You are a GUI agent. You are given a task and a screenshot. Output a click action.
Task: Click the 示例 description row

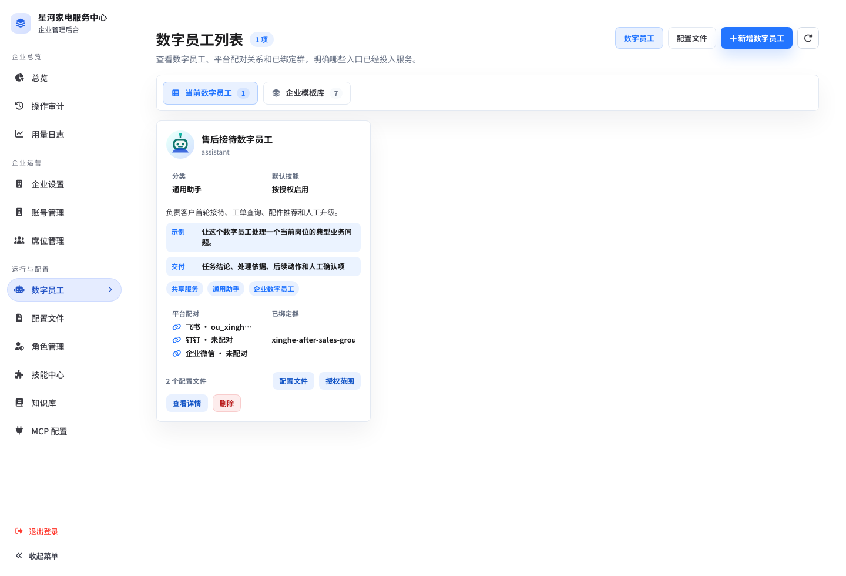click(x=263, y=237)
